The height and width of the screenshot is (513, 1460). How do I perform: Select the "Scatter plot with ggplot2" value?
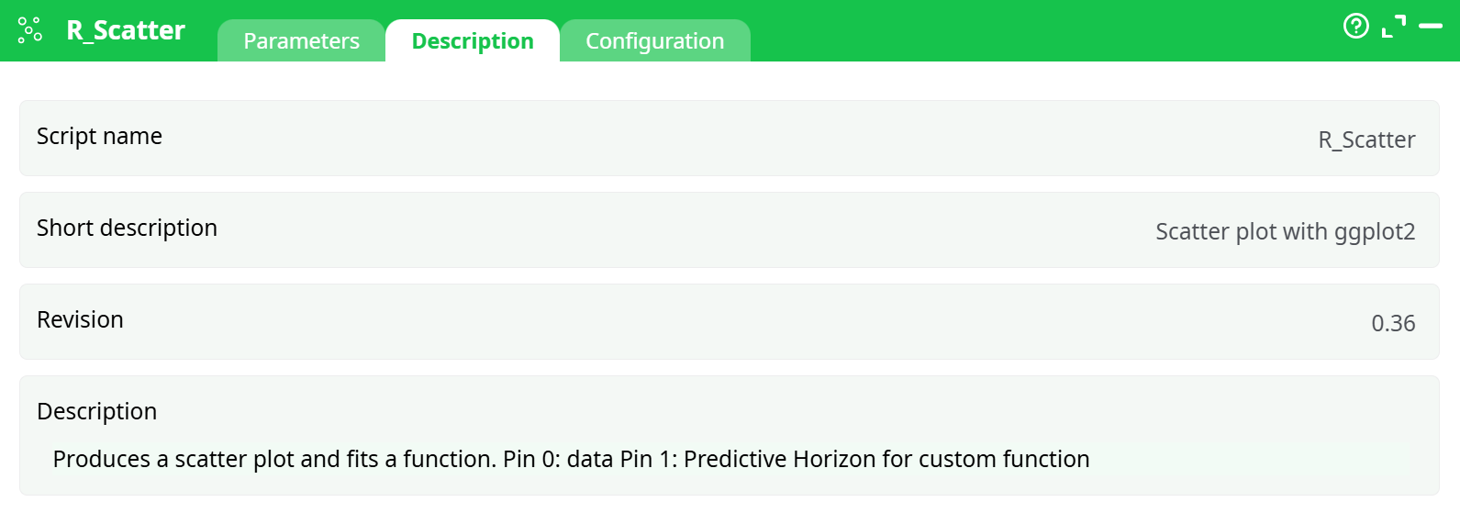1285,232
